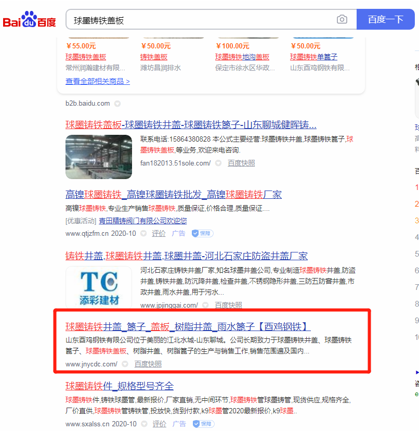The width and height of the screenshot is (419, 431).
Task: Click seller name 常州润瀚建材有限...
Action: click(x=95, y=68)
